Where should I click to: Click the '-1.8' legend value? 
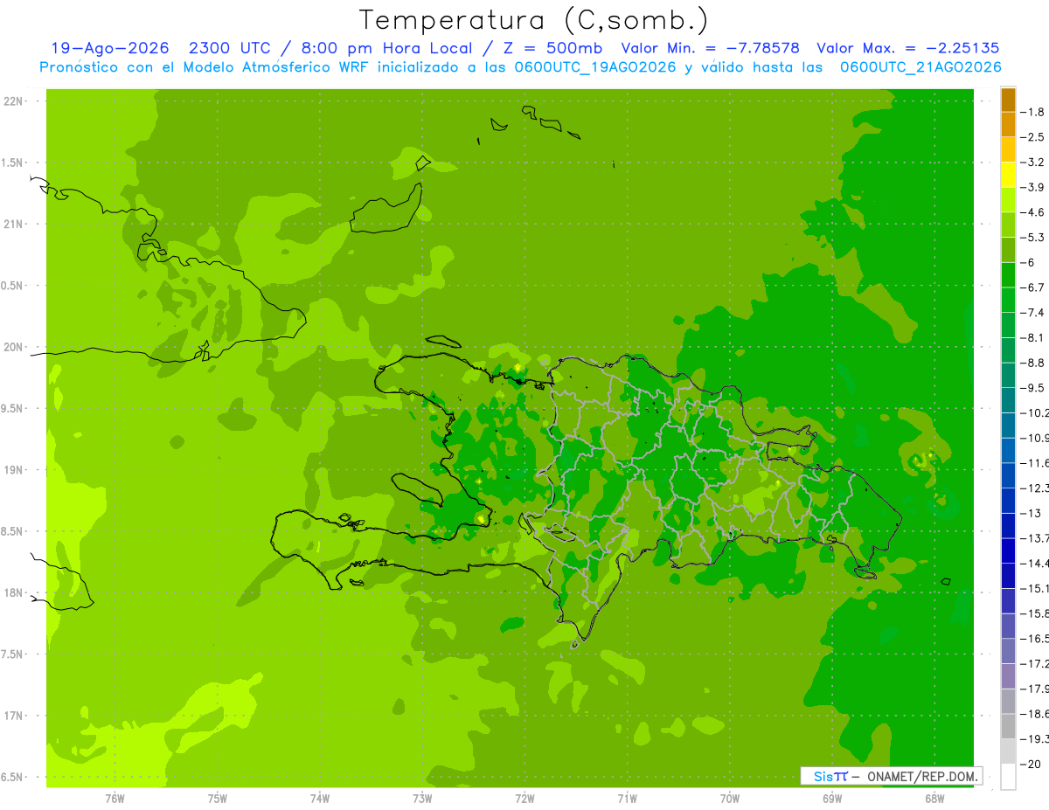1032,112
